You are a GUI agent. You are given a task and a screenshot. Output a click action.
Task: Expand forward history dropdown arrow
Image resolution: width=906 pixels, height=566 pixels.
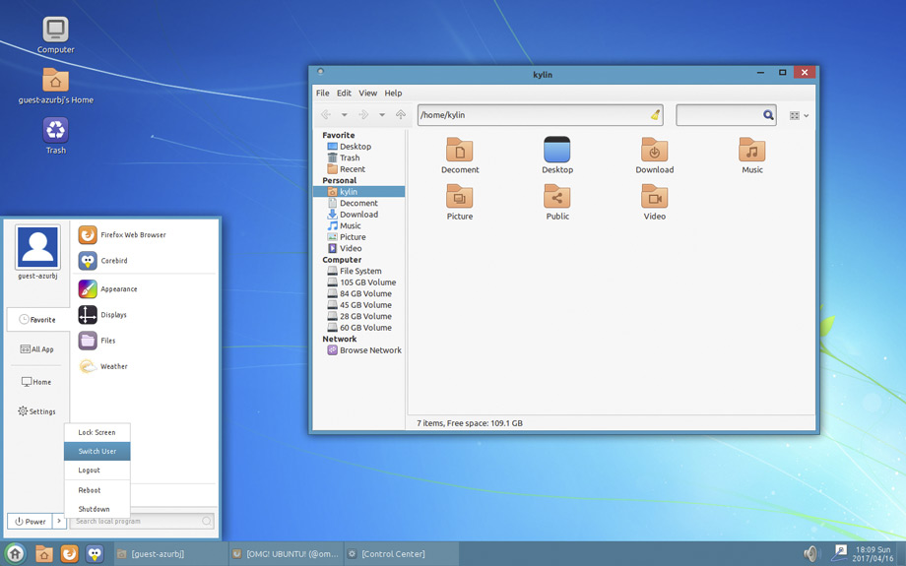click(x=382, y=115)
